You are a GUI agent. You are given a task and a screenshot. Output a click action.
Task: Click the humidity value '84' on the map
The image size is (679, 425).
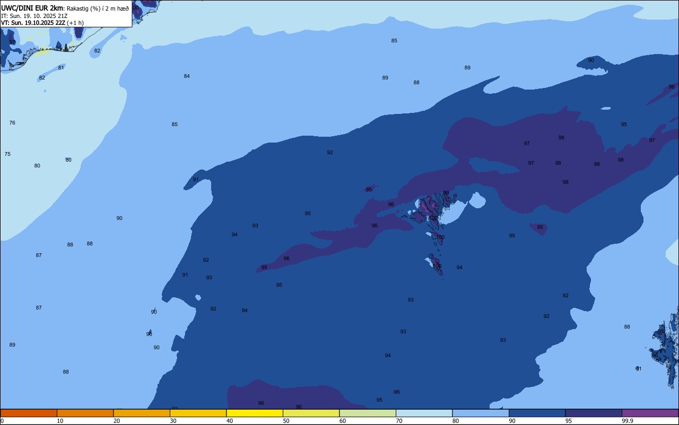coord(187,76)
